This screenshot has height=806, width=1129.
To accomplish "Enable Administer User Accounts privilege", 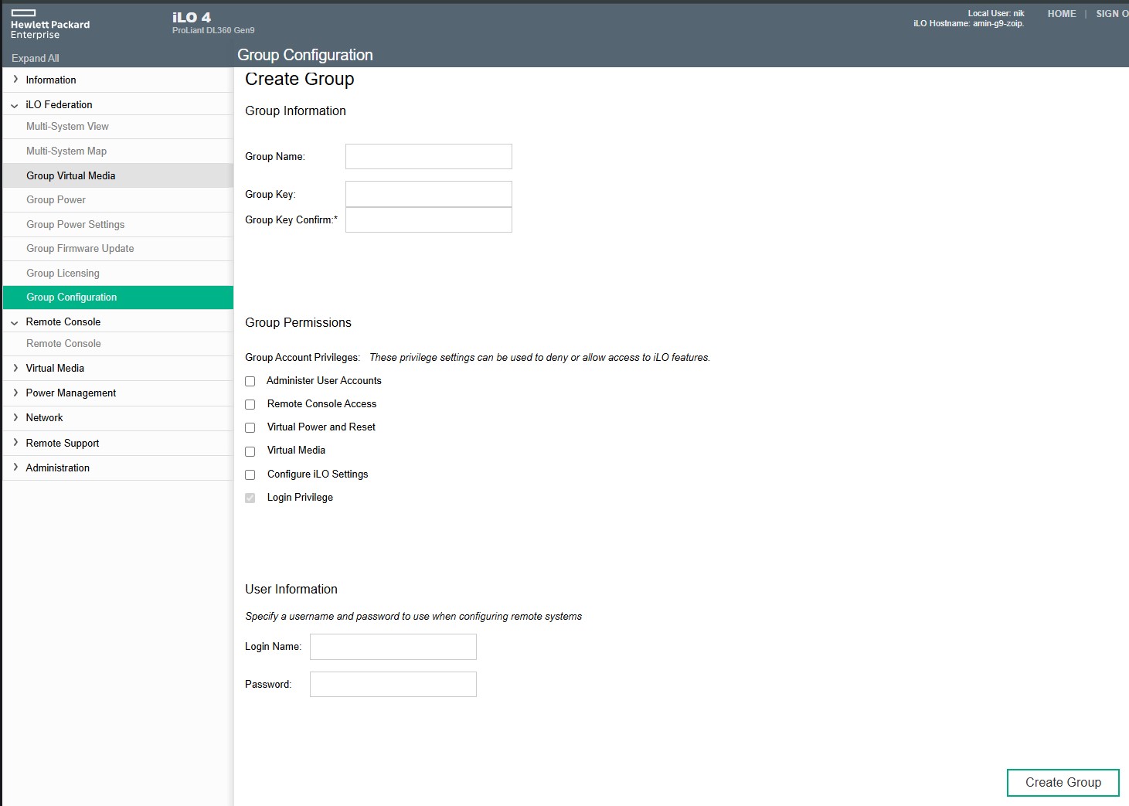I will click(x=250, y=381).
